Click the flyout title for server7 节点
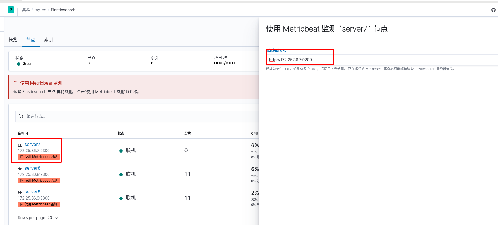The width and height of the screenshot is (498, 225). (327, 29)
